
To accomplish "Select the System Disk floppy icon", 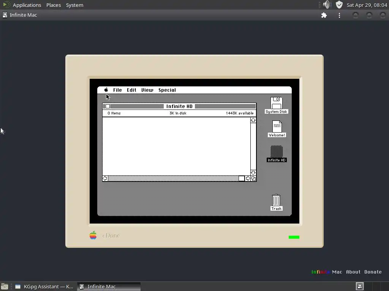I will pos(277,103).
